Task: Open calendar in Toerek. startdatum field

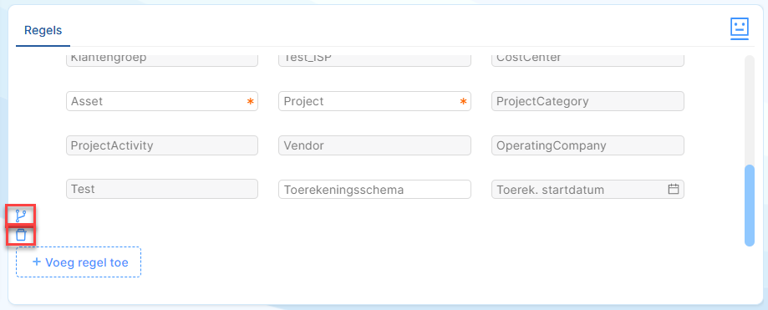Action: coord(674,189)
